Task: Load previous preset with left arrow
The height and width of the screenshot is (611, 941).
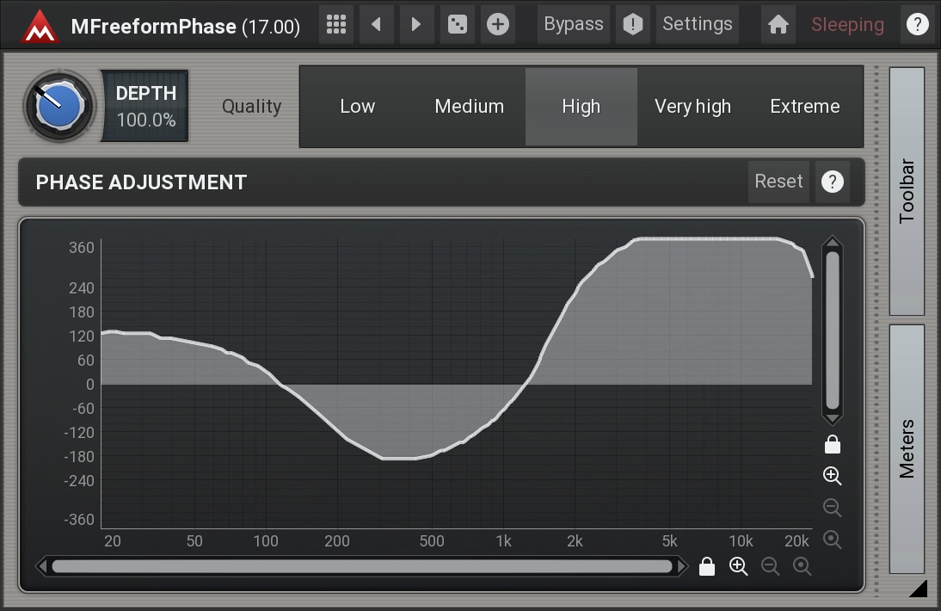Action: (376, 24)
